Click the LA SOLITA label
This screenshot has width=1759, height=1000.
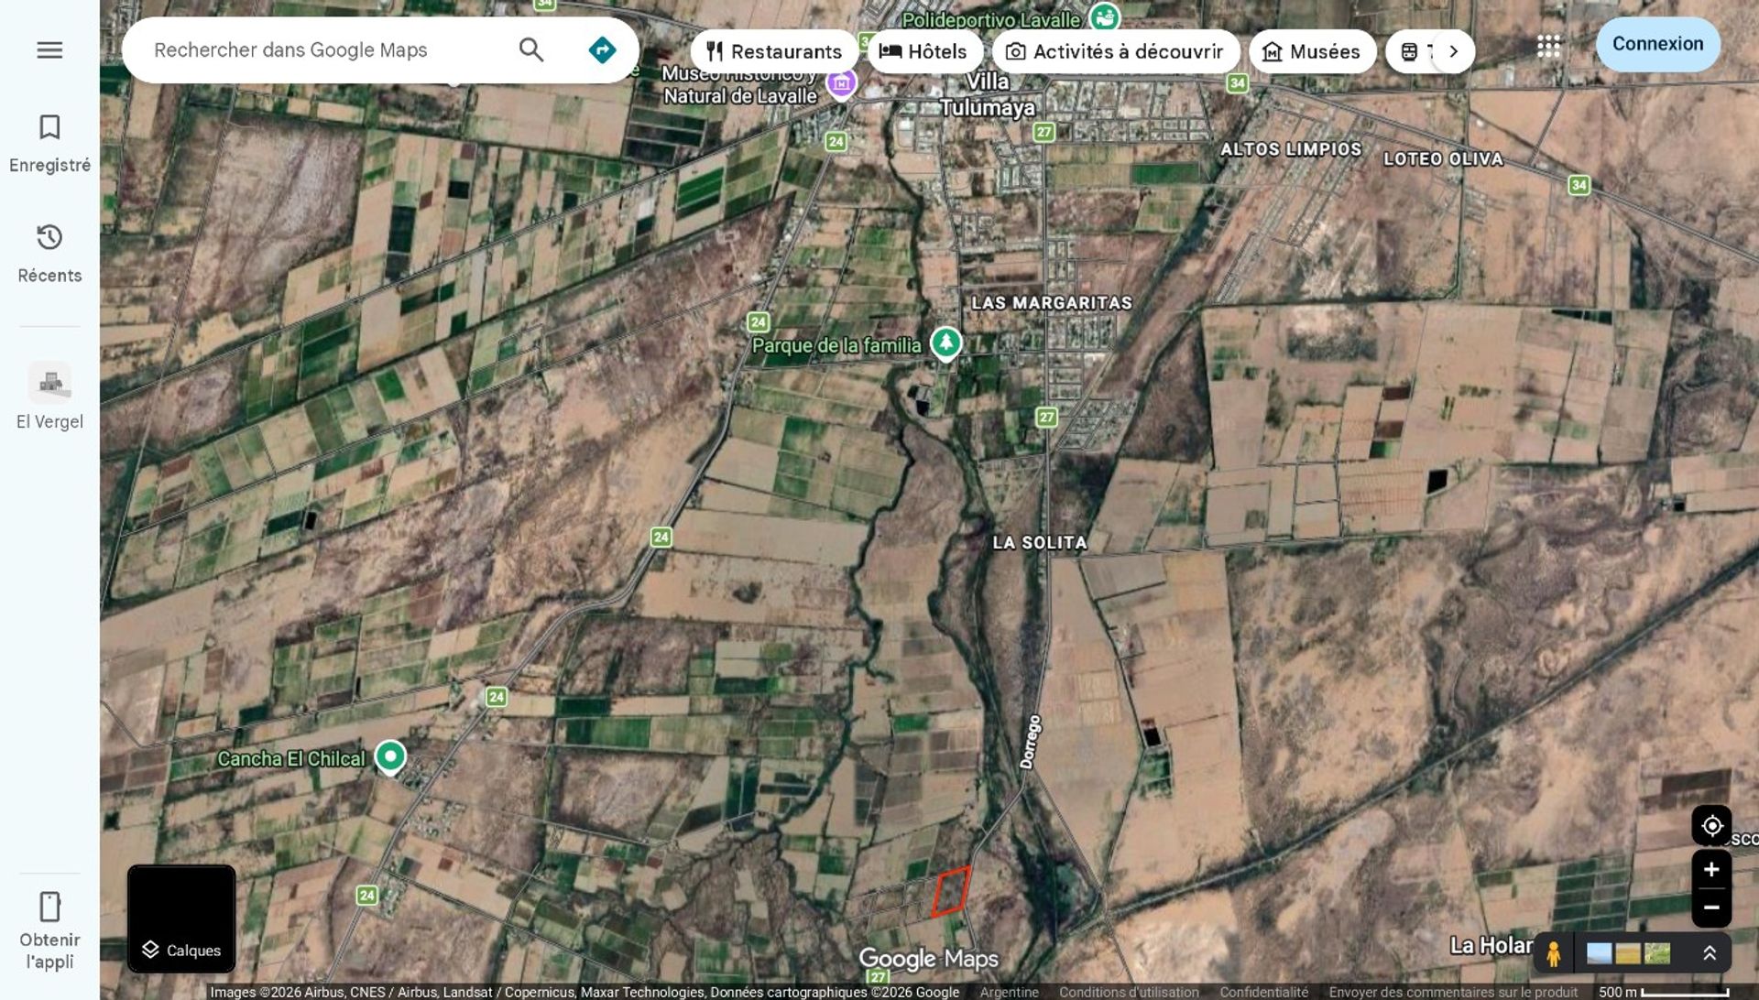(x=1040, y=542)
